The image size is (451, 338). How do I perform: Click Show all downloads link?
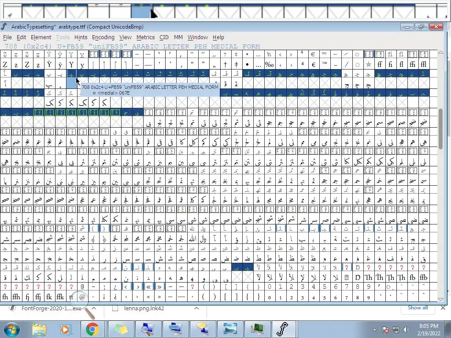(418, 308)
